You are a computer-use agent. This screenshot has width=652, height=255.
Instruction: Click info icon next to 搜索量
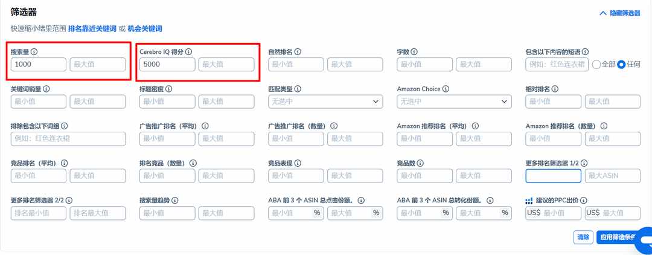click(x=34, y=52)
